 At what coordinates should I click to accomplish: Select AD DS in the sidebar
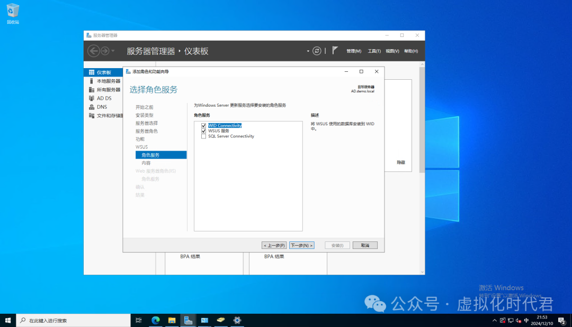pyautogui.click(x=104, y=98)
